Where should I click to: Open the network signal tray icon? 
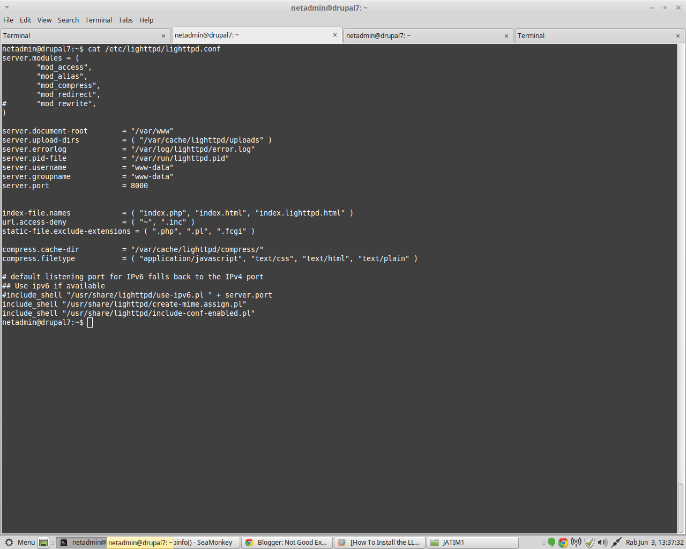pos(577,542)
